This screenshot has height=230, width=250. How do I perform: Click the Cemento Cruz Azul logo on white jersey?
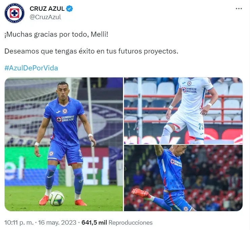click(x=189, y=90)
